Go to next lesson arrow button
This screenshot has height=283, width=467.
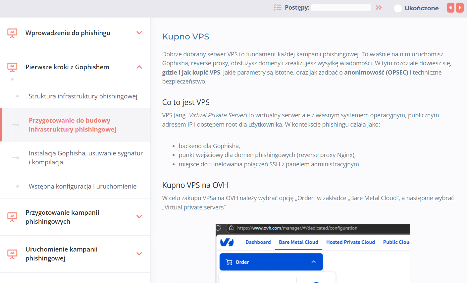[460, 8]
